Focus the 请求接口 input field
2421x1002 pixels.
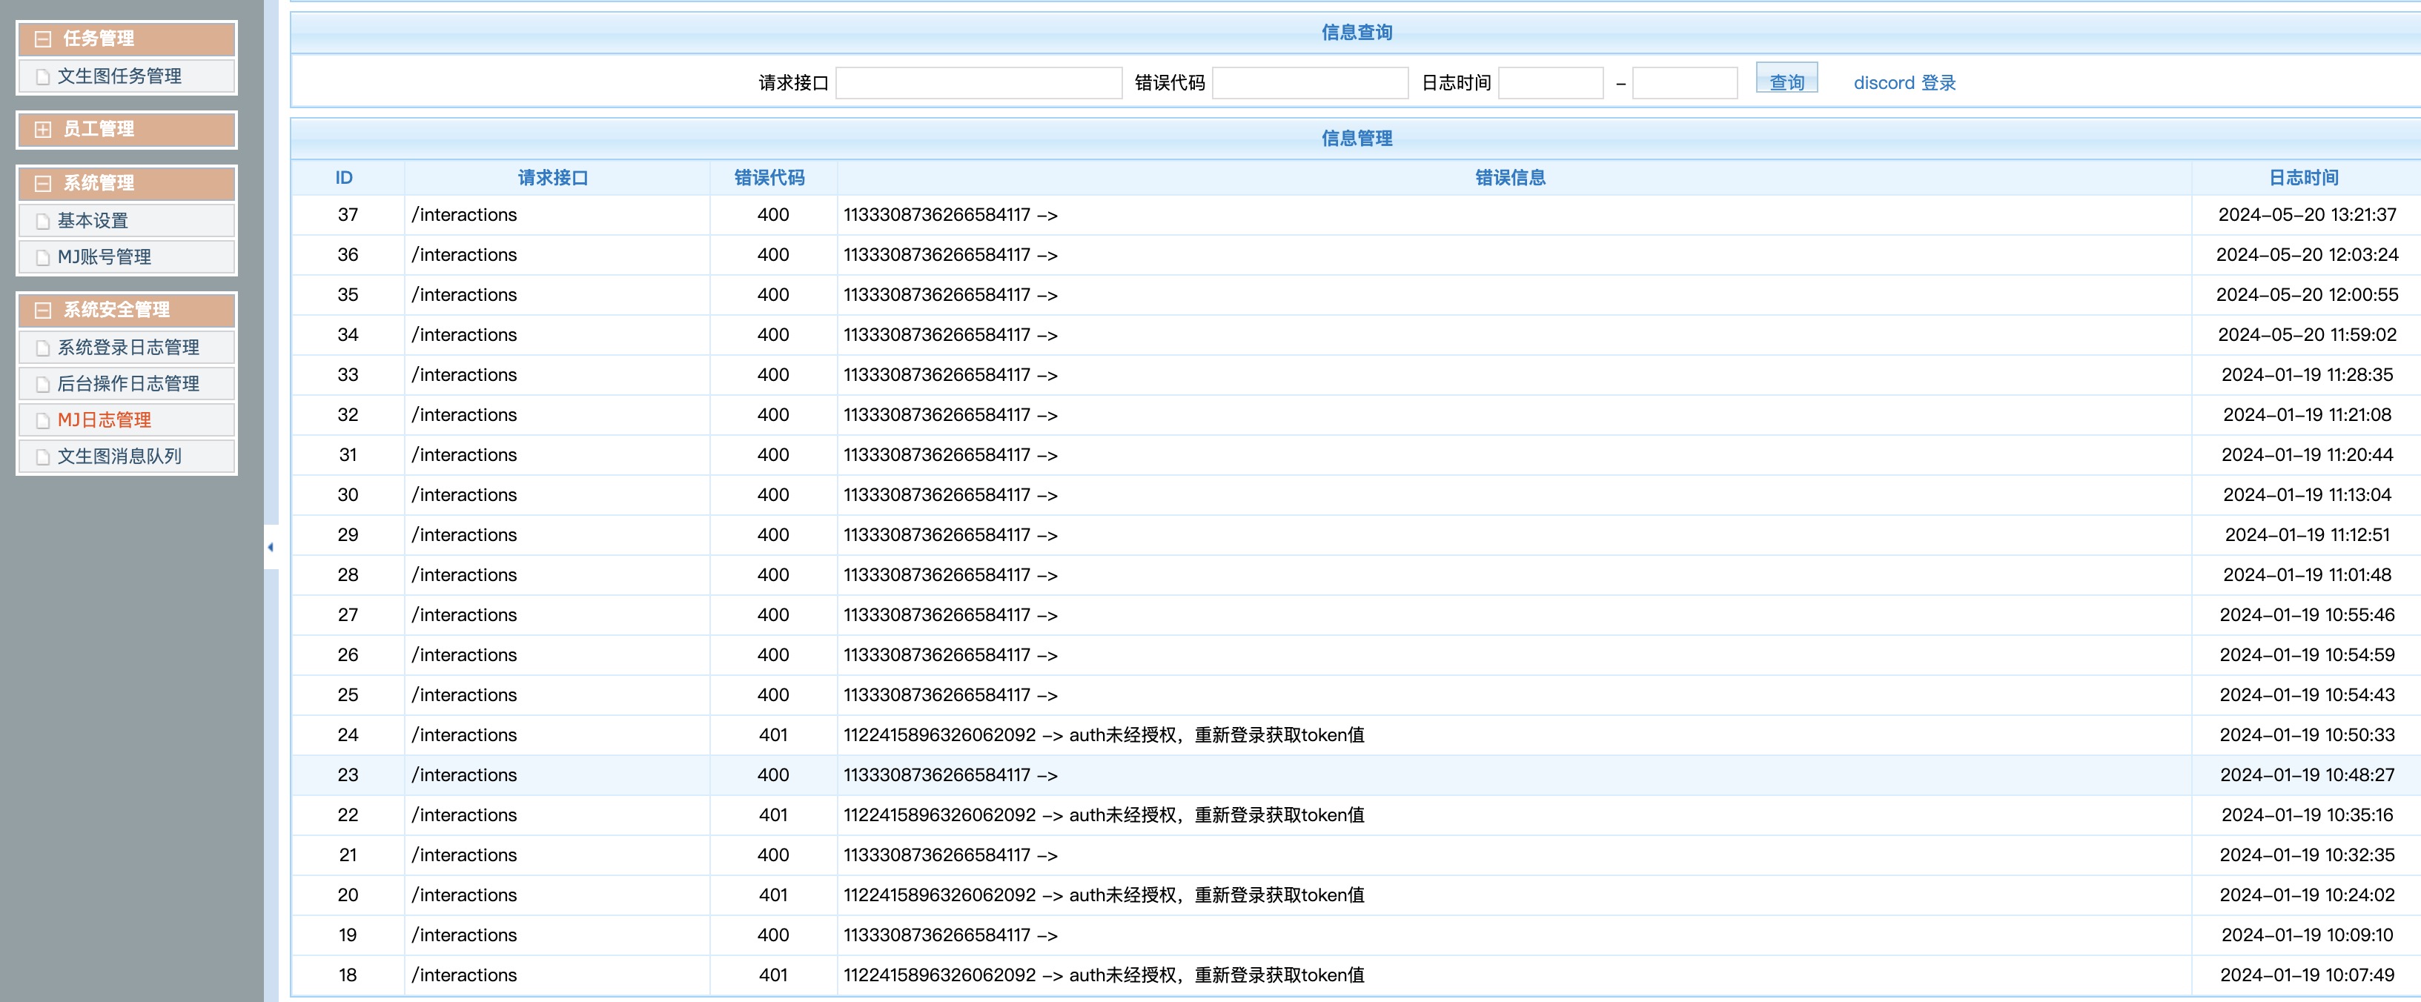(978, 83)
